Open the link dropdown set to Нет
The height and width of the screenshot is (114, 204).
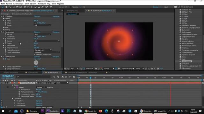tap(47, 41)
